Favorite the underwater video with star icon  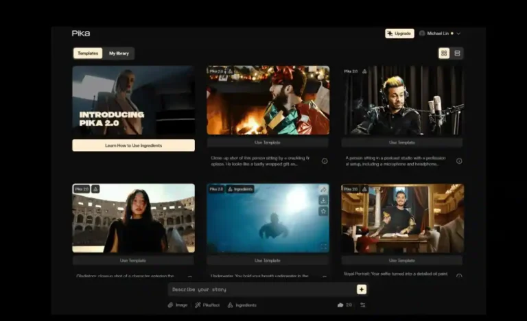pyautogui.click(x=323, y=211)
